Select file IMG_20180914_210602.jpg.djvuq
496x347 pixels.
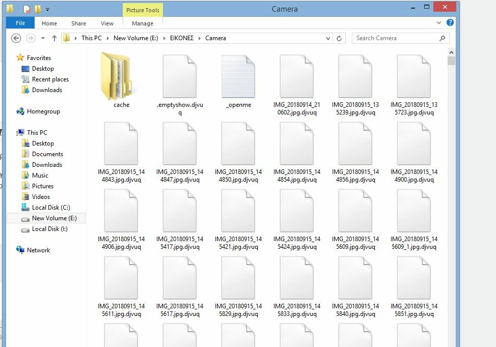point(297,84)
